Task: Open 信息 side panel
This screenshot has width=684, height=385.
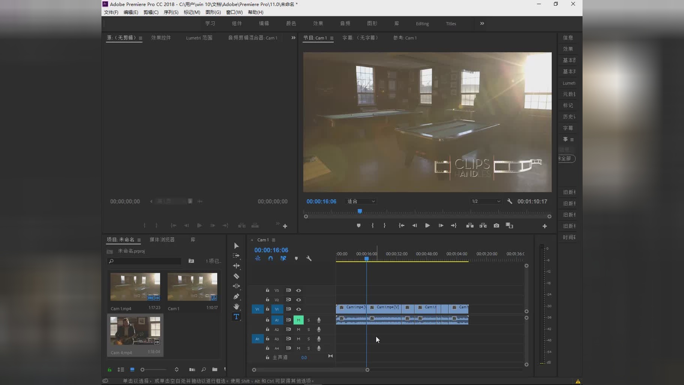Action: [x=568, y=38]
